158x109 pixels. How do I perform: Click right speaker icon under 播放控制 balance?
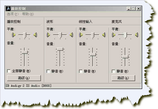(x=36, y=35)
